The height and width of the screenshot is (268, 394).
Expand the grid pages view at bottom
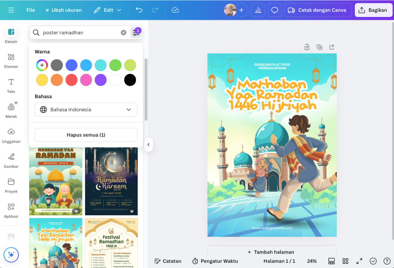(x=345, y=261)
